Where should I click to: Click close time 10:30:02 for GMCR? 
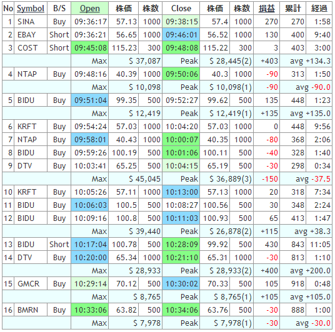(x=181, y=284)
